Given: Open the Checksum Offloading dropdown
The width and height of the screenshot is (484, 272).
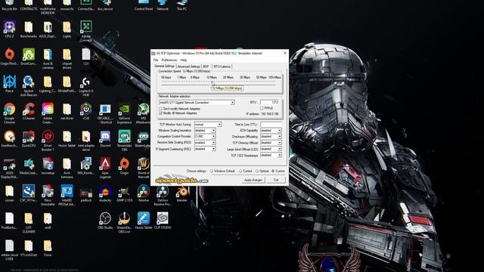Looking at the screenshot, I should coord(280,136).
